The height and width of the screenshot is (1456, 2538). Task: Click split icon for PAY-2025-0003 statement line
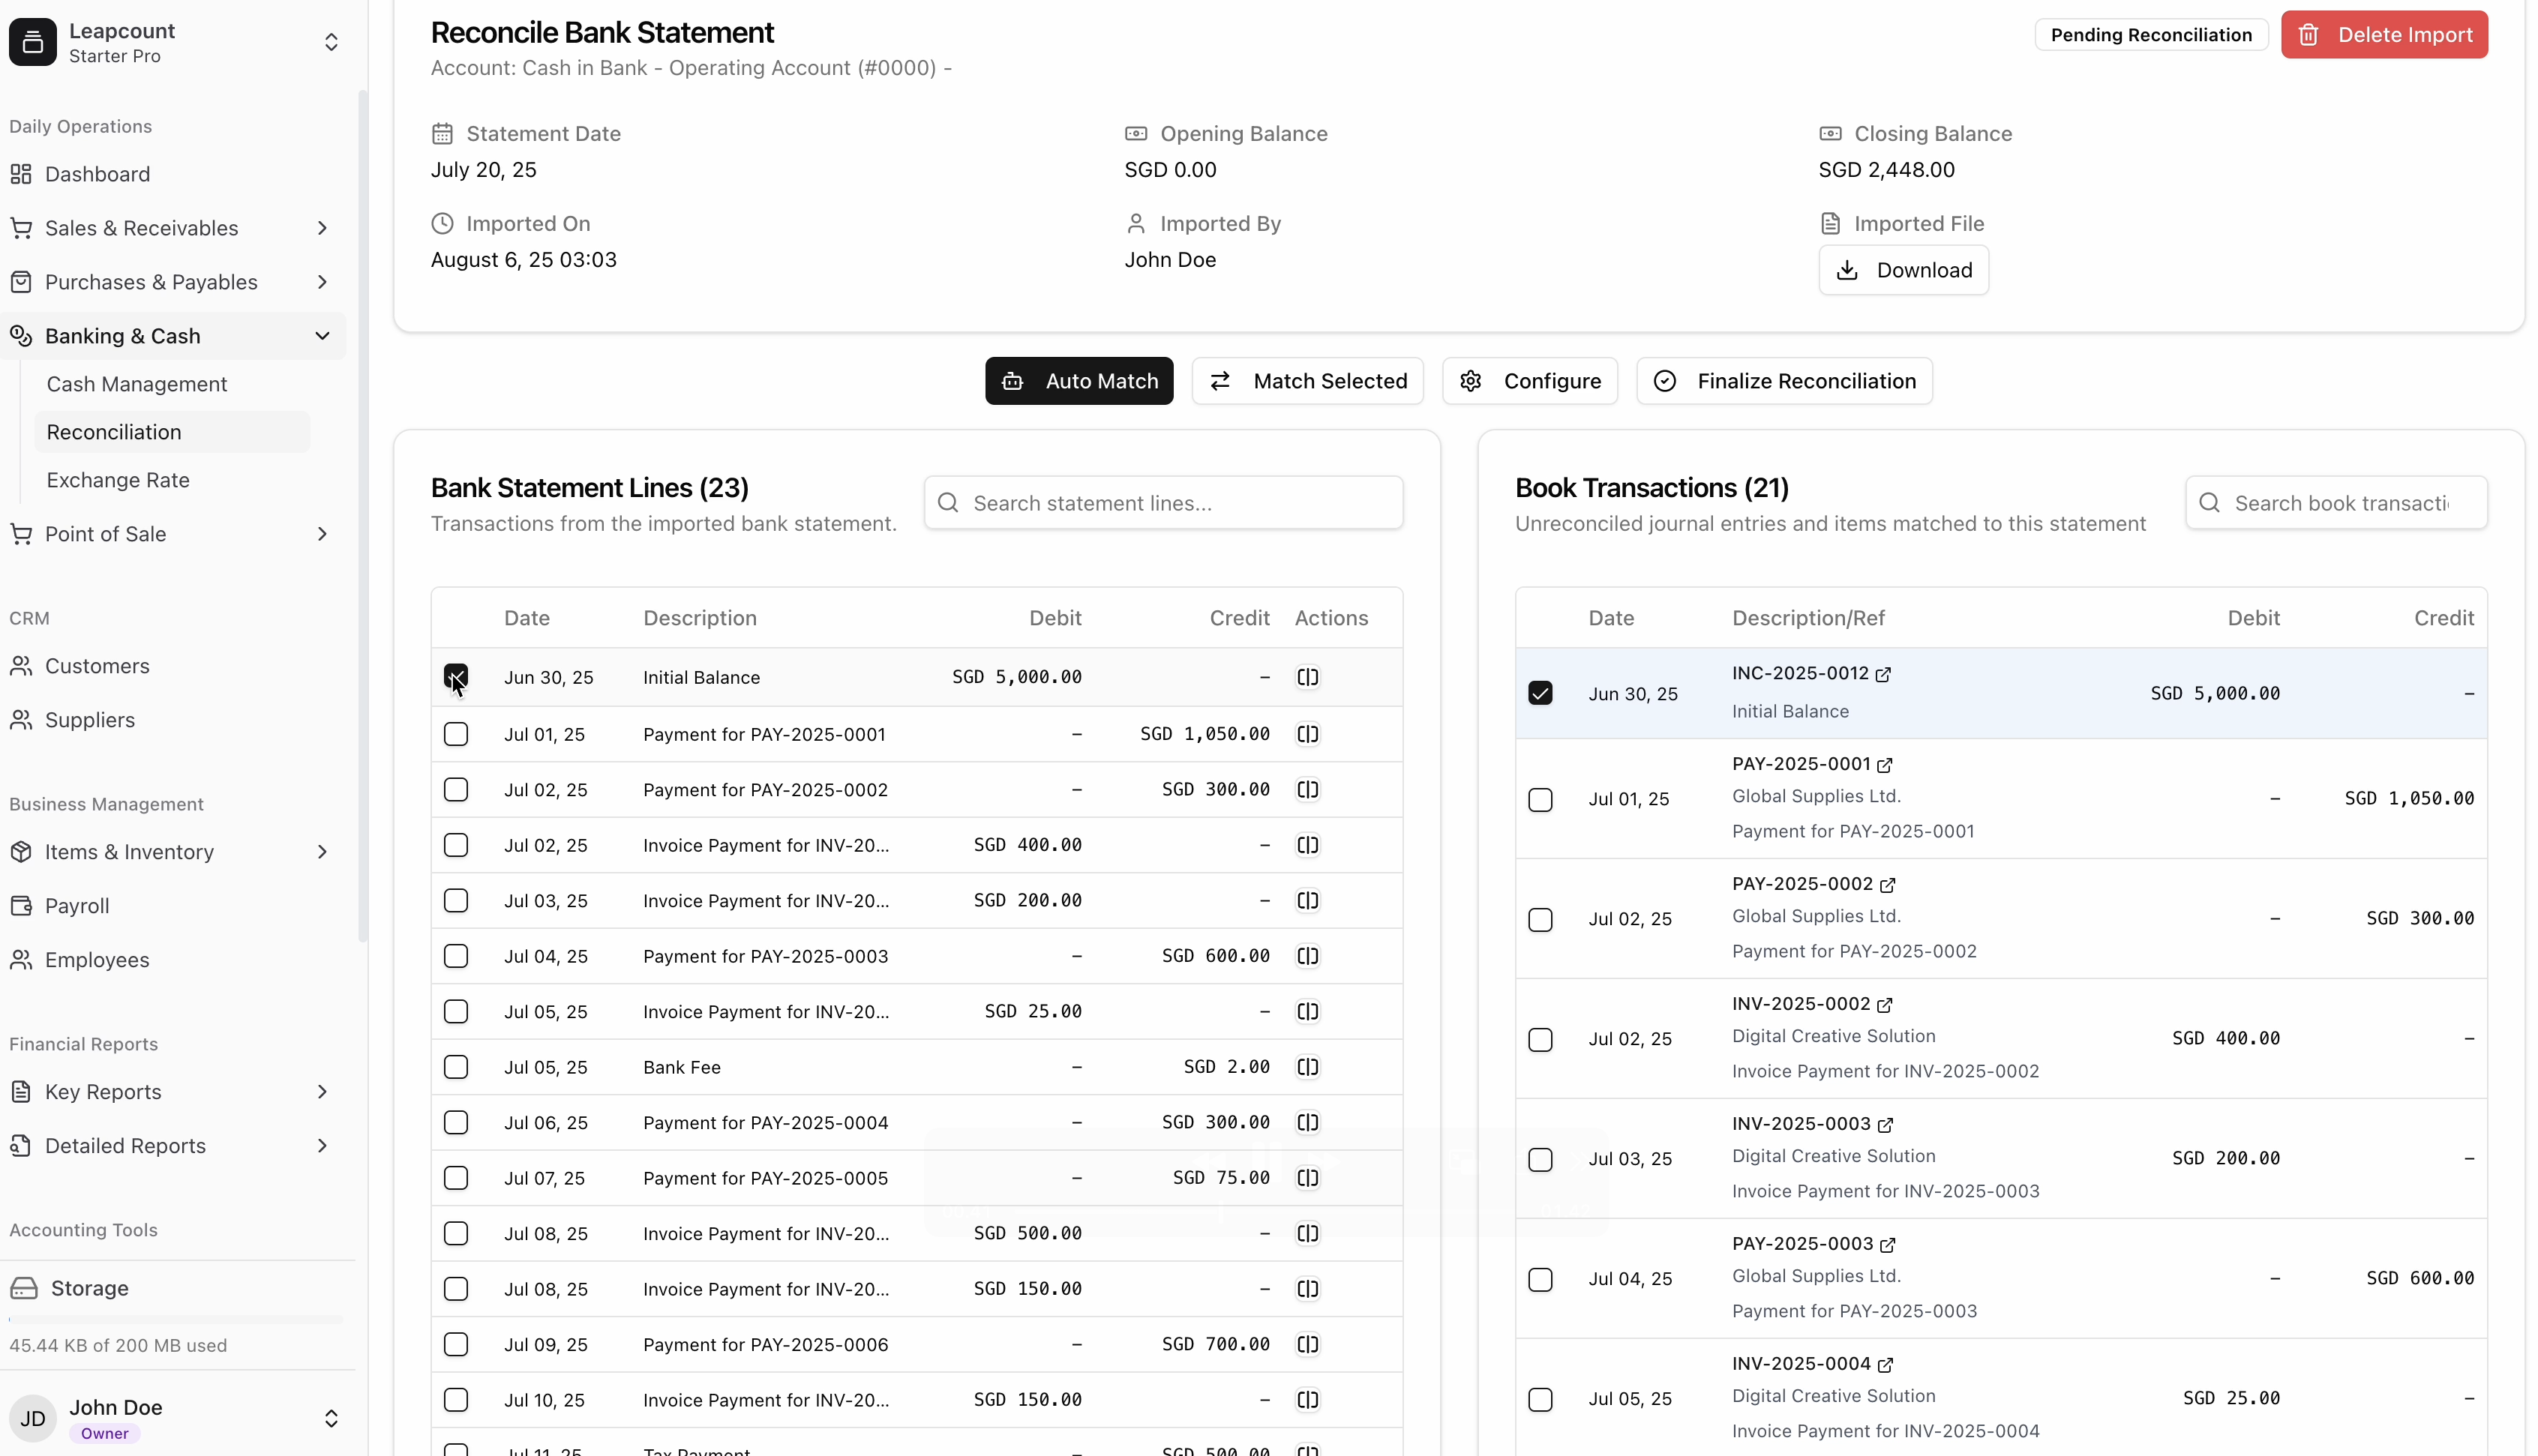(1307, 956)
